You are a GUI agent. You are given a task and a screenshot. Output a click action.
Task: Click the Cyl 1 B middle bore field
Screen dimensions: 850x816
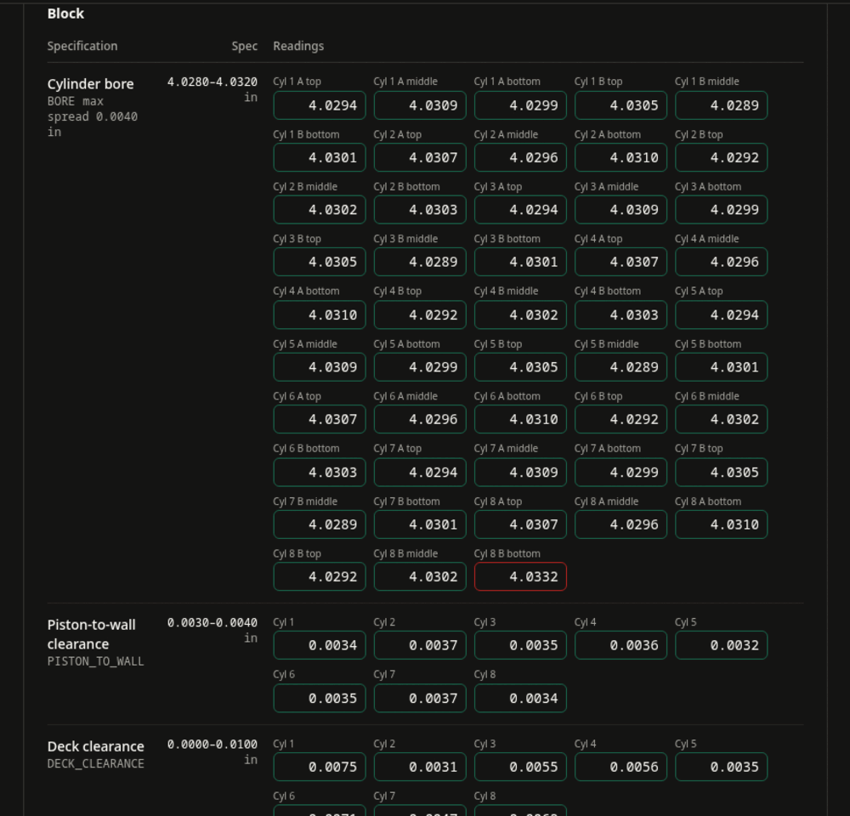tap(721, 105)
